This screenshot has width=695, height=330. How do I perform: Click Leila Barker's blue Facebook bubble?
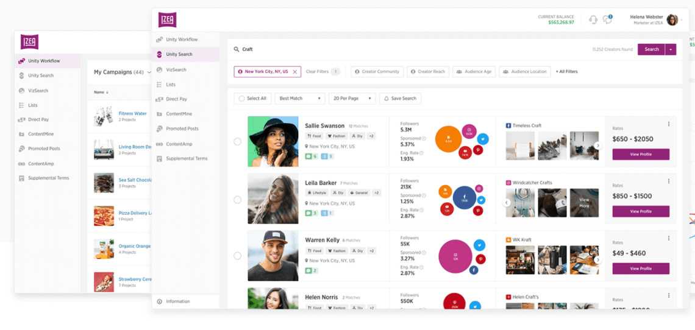point(465,197)
